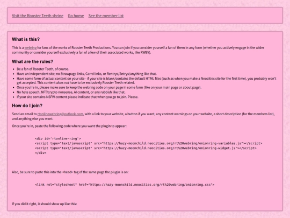Click the 'How do I join?' heading
The image size is (290, 218).
click(27, 106)
